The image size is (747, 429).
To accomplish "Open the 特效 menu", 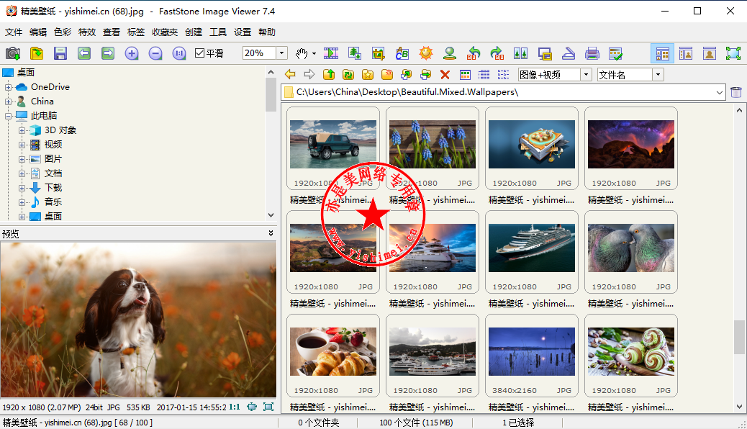I will (87, 32).
